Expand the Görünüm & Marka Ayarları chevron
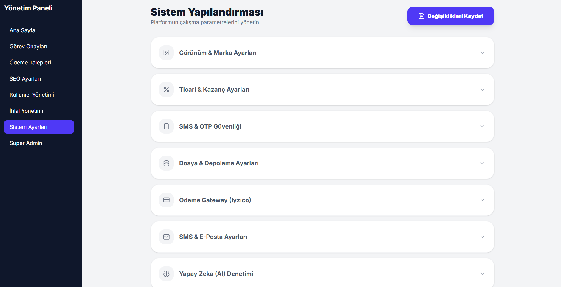 pyautogui.click(x=482, y=53)
